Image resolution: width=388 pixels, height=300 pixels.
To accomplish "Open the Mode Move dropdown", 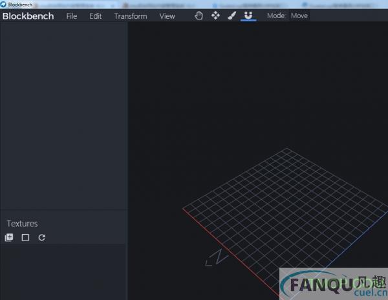I will tap(299, 16).
